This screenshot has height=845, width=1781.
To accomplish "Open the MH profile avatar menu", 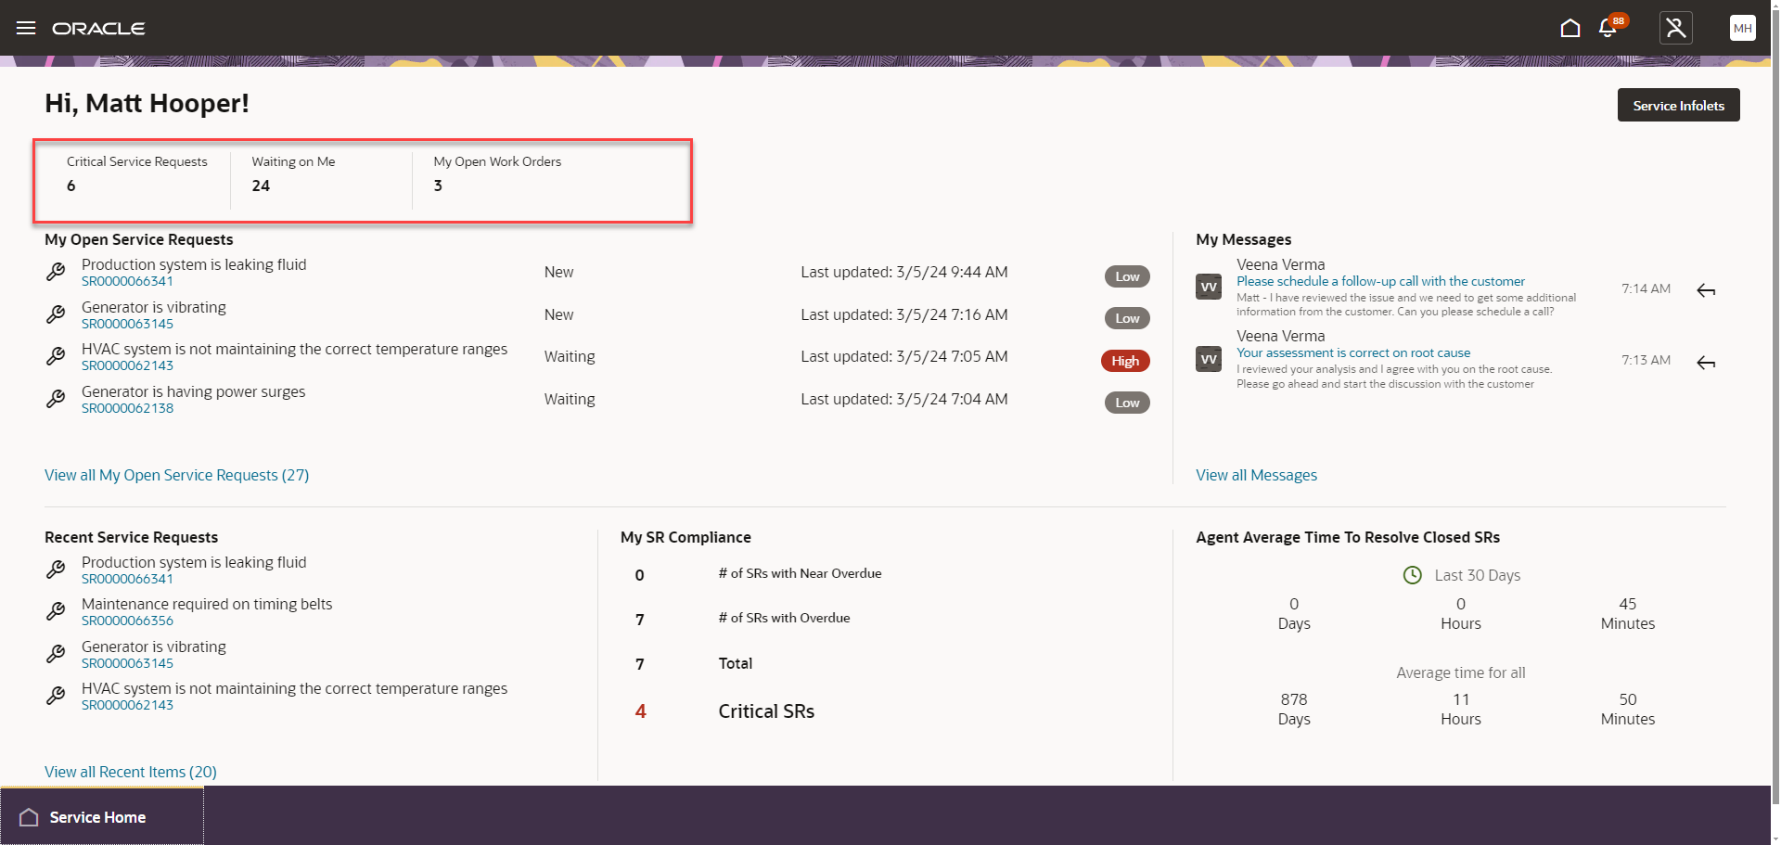I will coord(1742,28).
